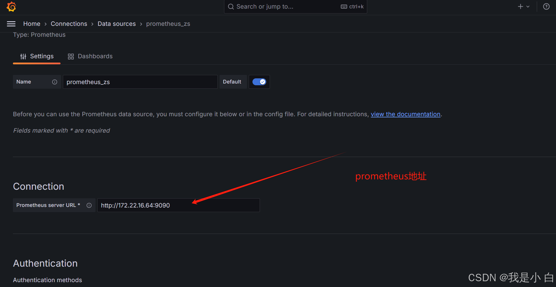This screenshot has width=556, height=287.
Task: Click the Prometheus server URL label
Action: click(x=48, y=205)
